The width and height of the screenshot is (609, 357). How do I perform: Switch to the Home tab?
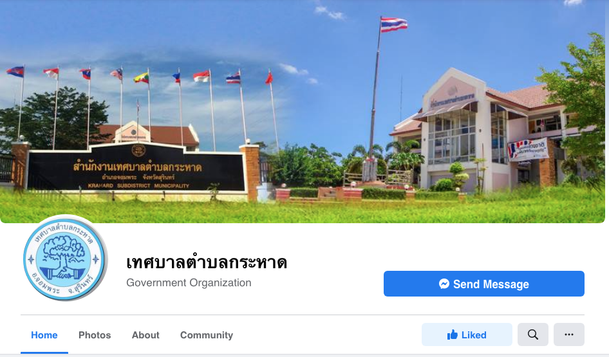pyautogui.click(x=44, y=335)
